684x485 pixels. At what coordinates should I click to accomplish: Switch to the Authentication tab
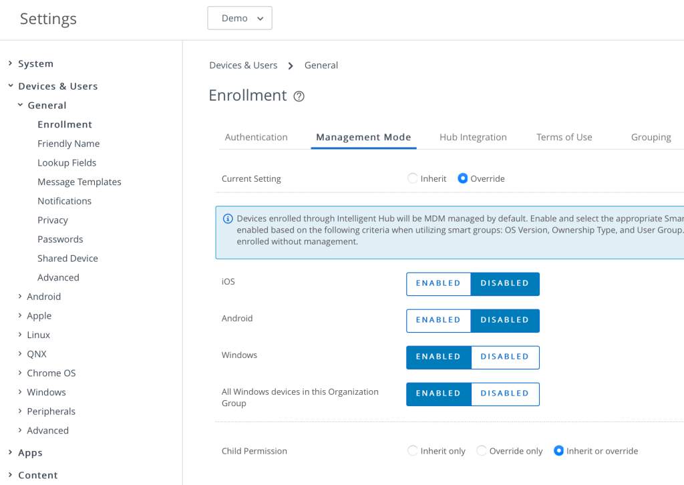(256, 137)
